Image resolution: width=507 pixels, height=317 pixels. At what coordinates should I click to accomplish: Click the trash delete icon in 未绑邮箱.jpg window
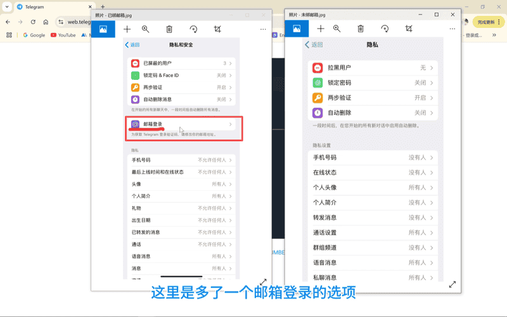[361, 29]
